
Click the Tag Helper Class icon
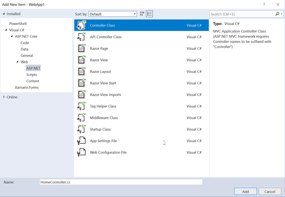[81, 106]
